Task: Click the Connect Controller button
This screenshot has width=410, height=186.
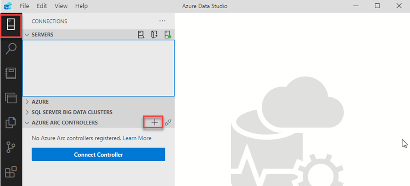Action: 98,154
